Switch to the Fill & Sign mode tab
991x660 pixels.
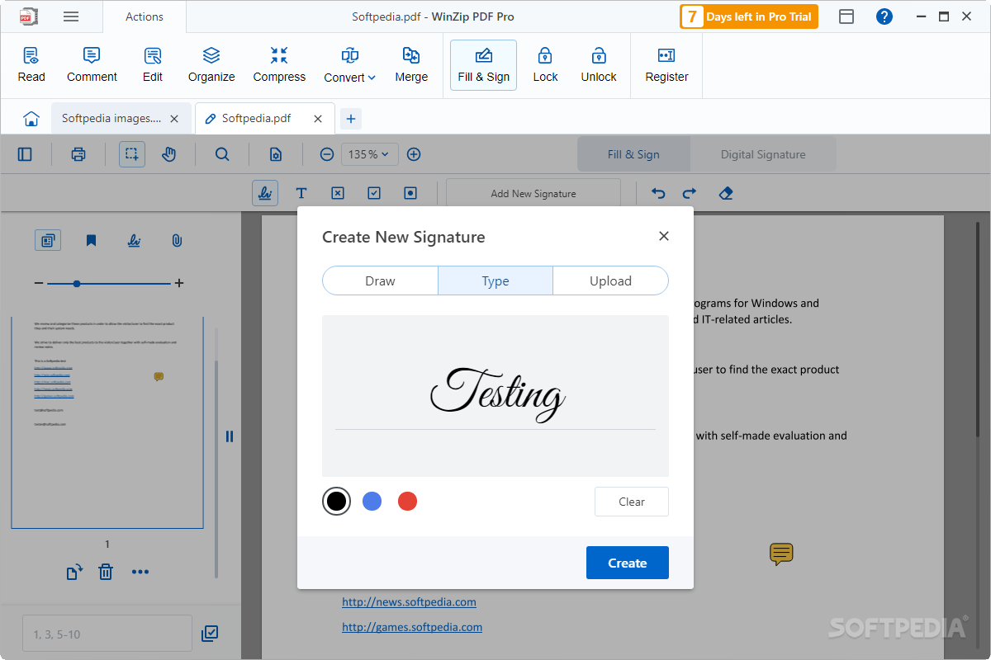633,154
